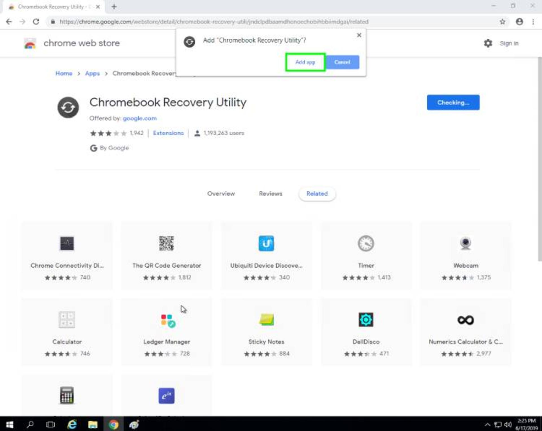Go to Home breadcrumb link
The image size is (542, 431).
[x=64, y=73]
